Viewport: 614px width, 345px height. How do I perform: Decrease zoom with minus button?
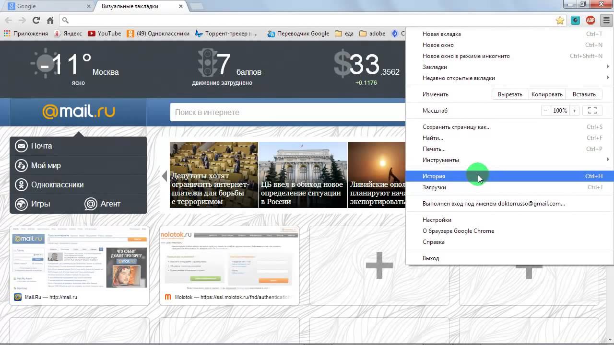tap(545, 110)
